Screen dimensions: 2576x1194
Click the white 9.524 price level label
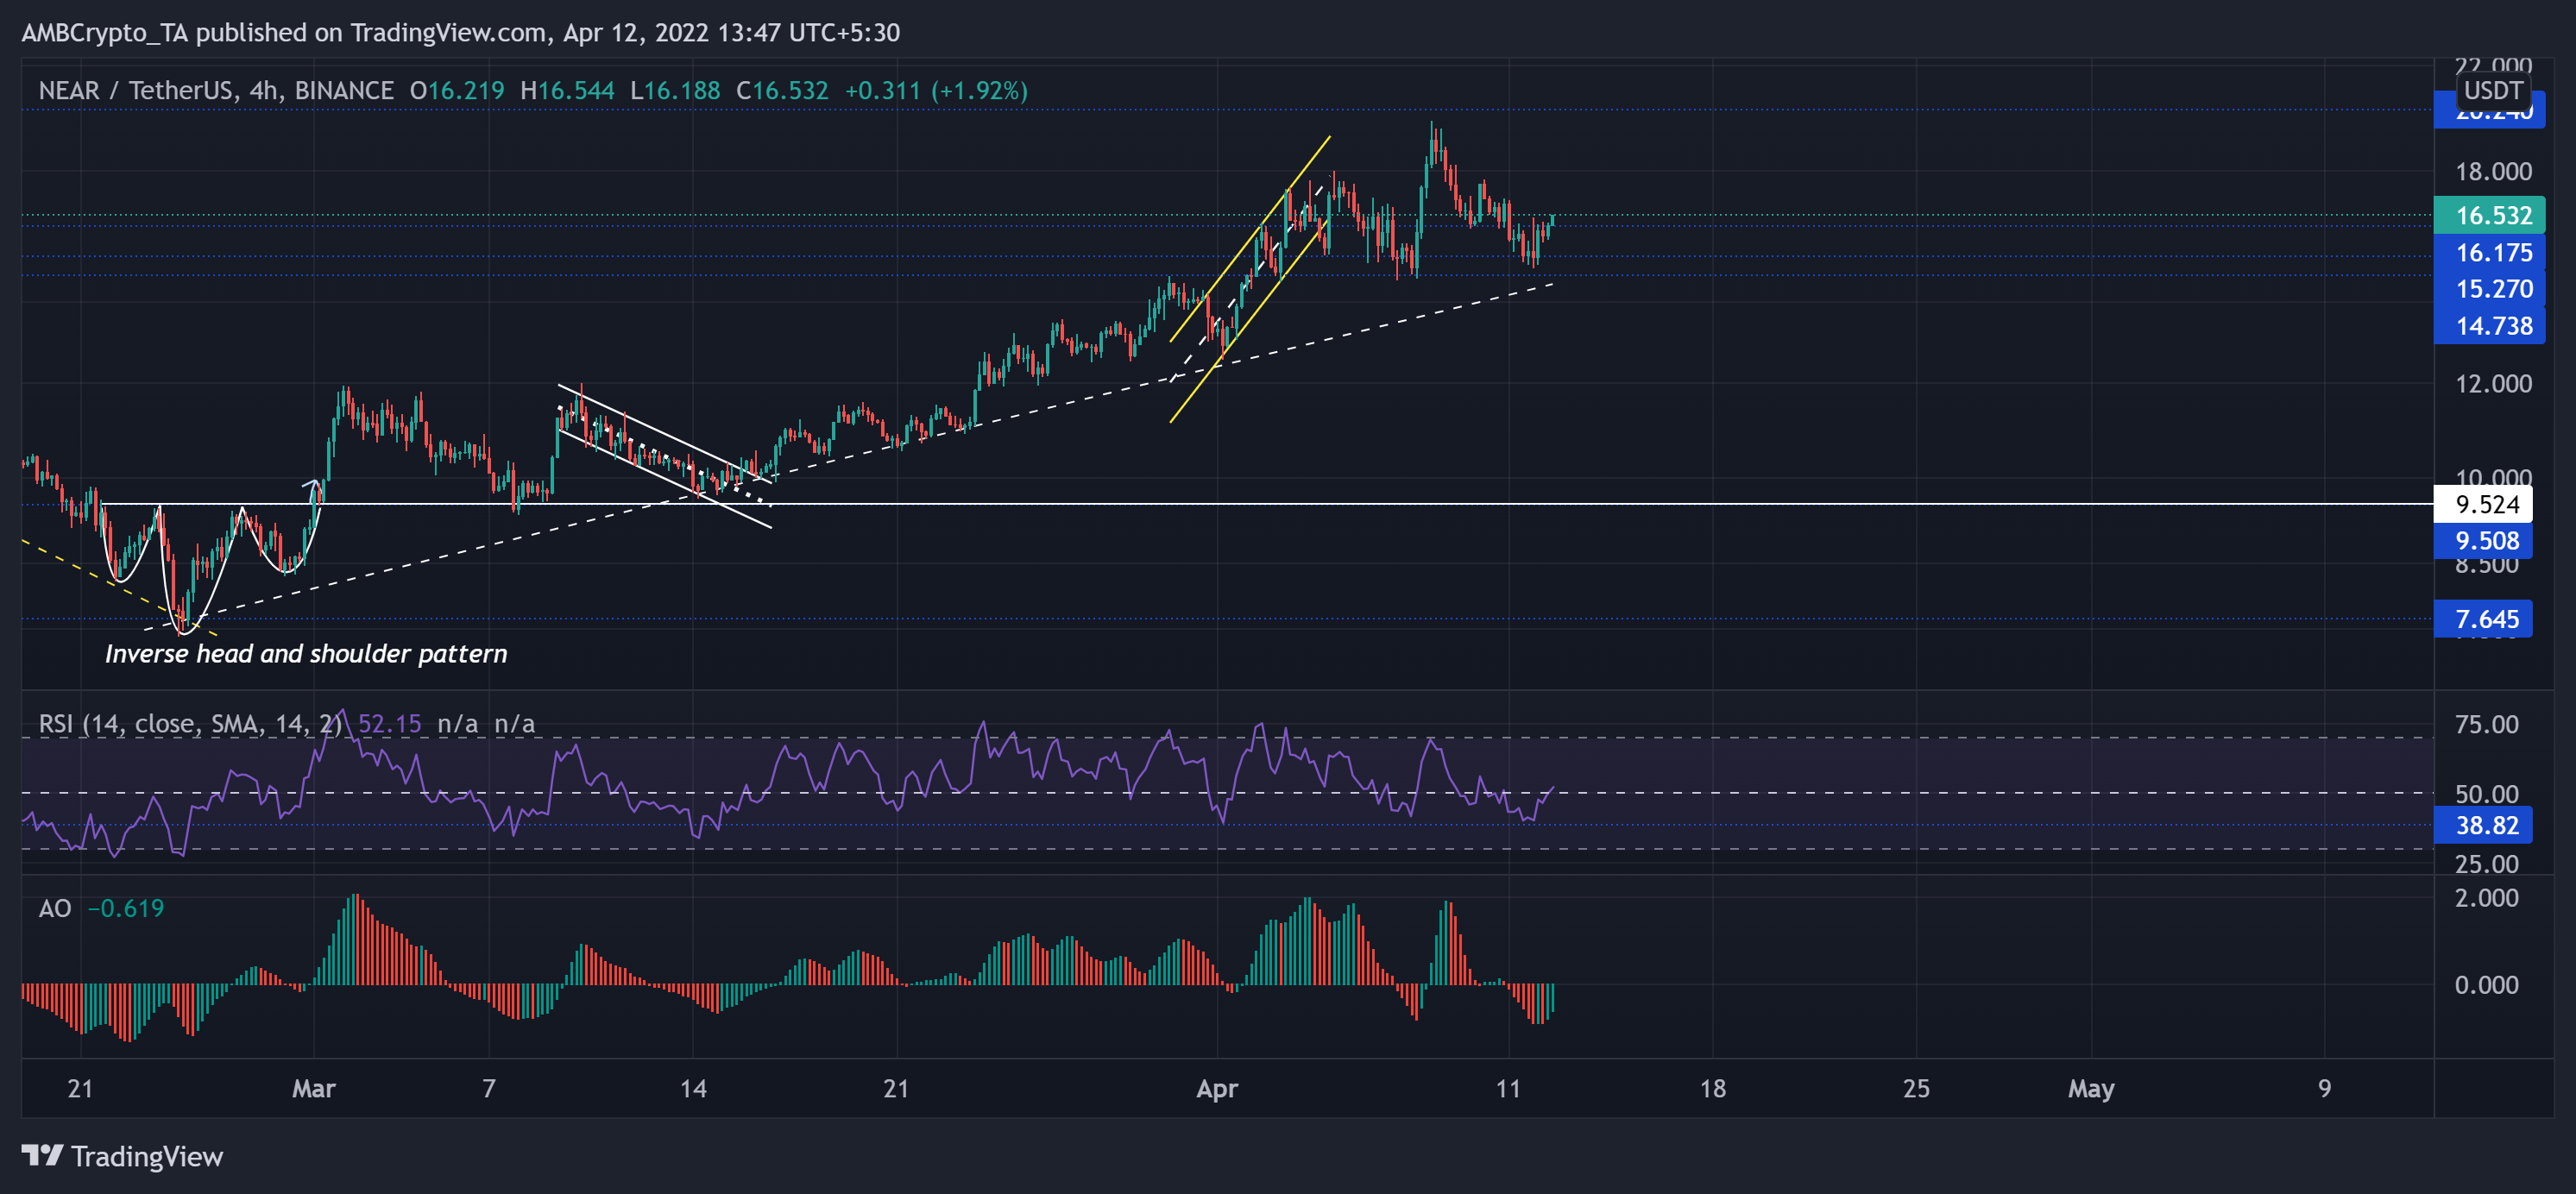pyautogui.click(x=2489, y=505)
